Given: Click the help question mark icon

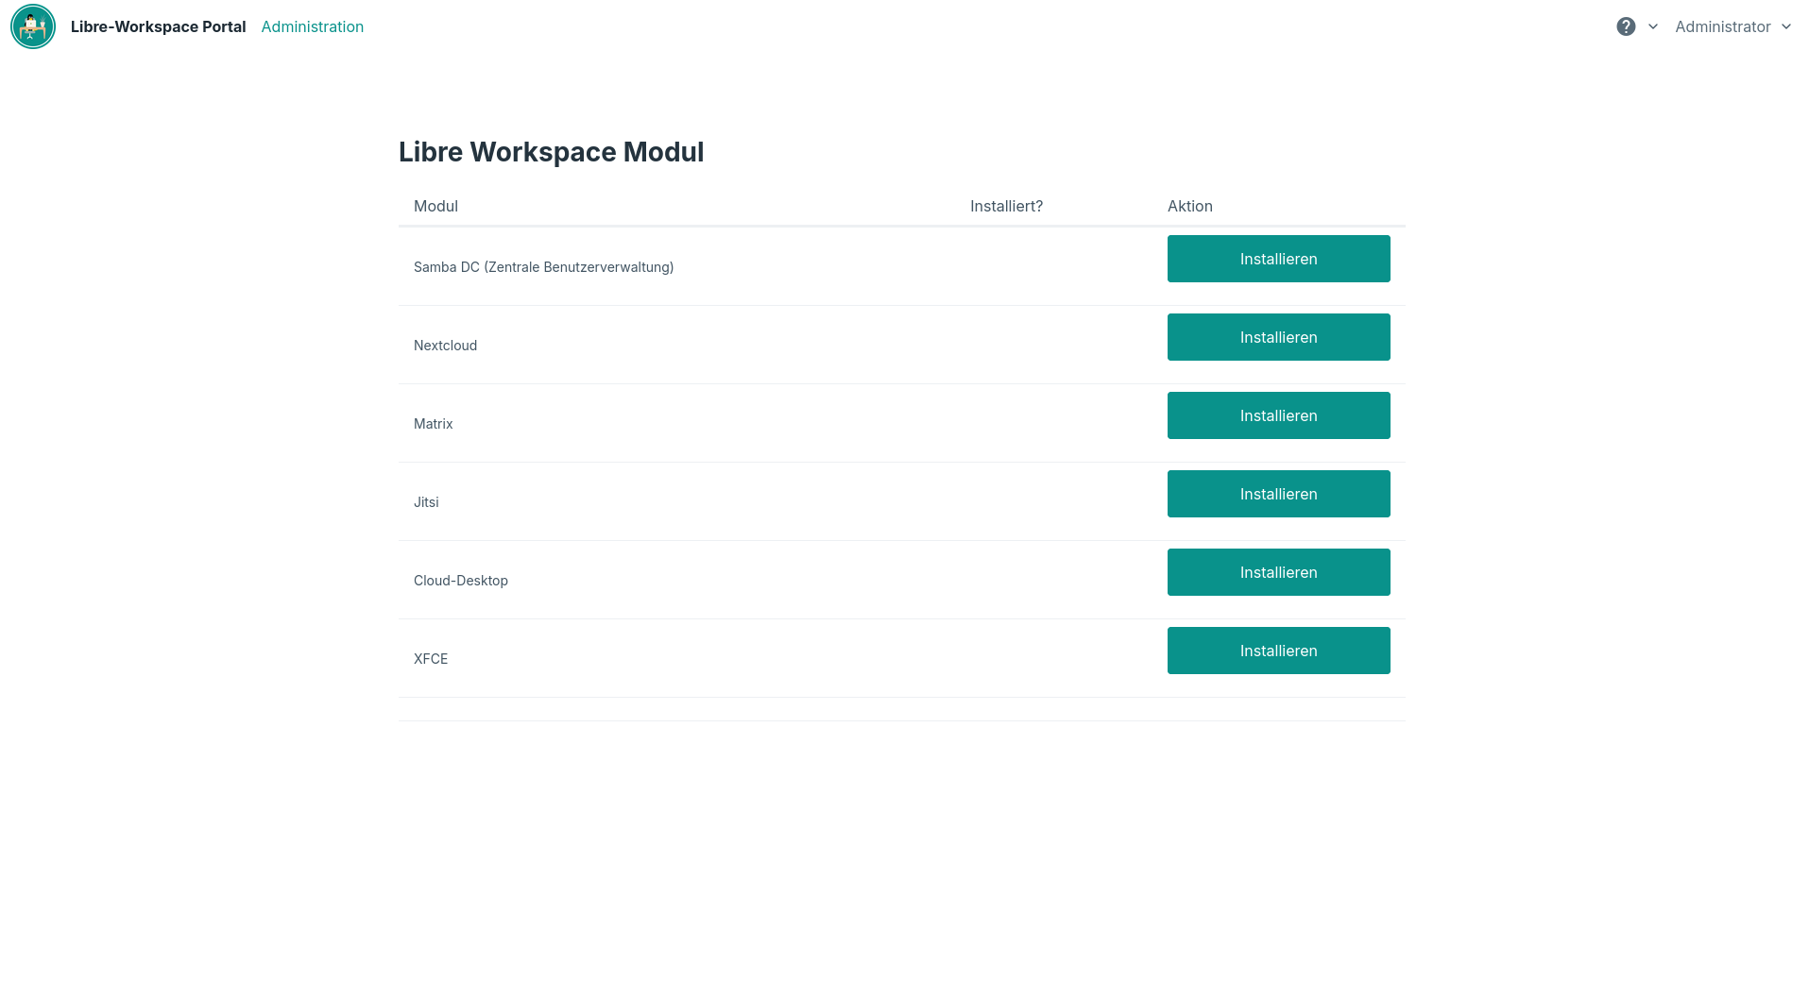Looking at the screenshot, I should click(x=1625, y=26).
